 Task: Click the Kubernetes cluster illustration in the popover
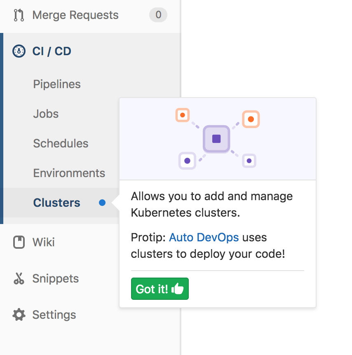(216, 139)
